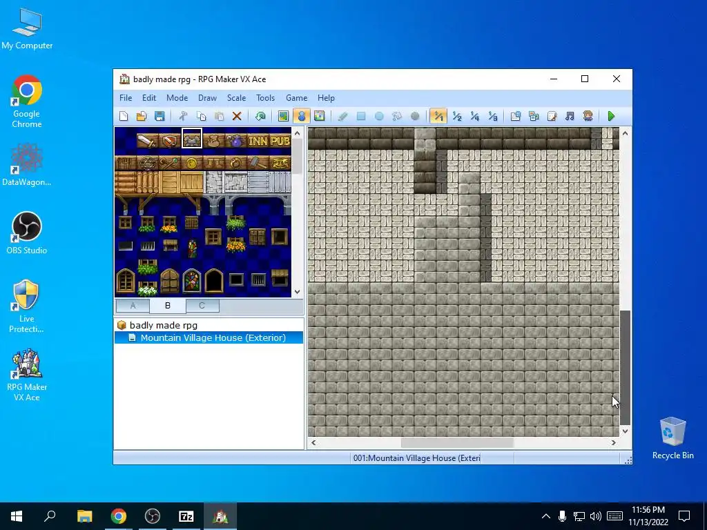Open the OBS Studio desktop shortcut
The image size is (707, 530).
coord(27,233)
